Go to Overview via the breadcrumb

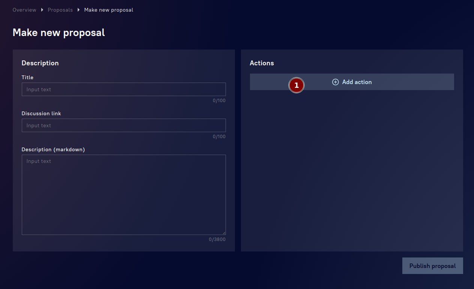tap(24, 10)
